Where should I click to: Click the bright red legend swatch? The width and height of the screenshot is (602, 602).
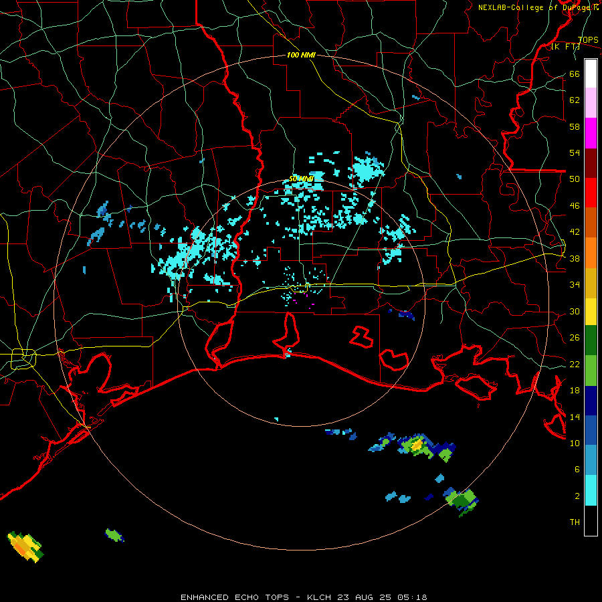(x=591, y=193)
